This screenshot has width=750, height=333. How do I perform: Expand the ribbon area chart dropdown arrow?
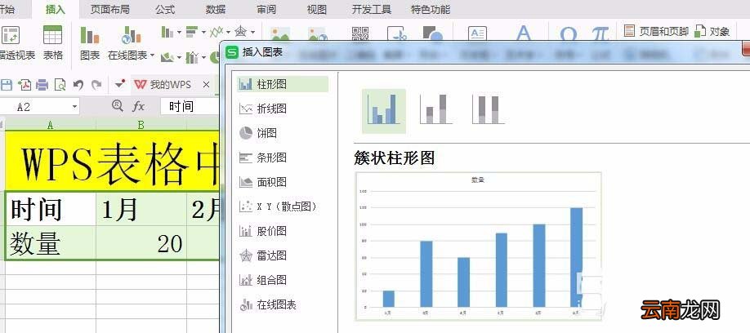pos(180,58)
